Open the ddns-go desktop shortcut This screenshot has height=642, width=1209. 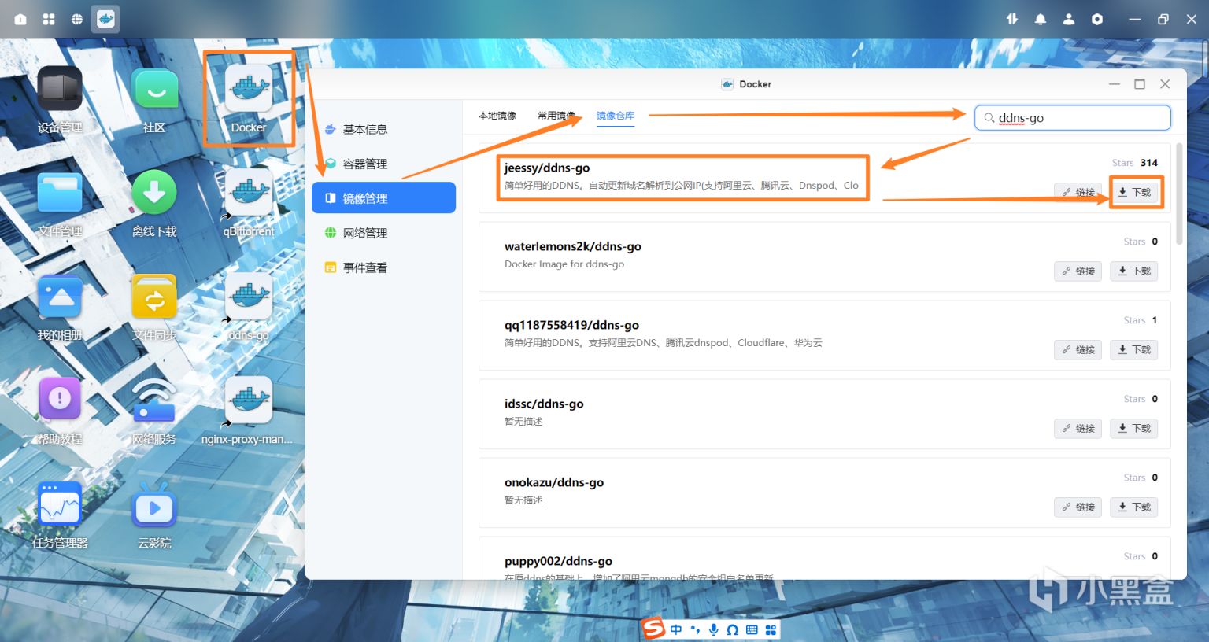249,307
